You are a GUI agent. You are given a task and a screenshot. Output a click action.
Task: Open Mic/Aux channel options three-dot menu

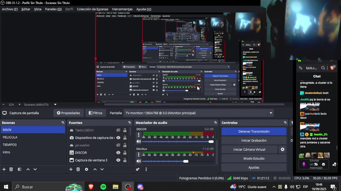tap(139, 154)
